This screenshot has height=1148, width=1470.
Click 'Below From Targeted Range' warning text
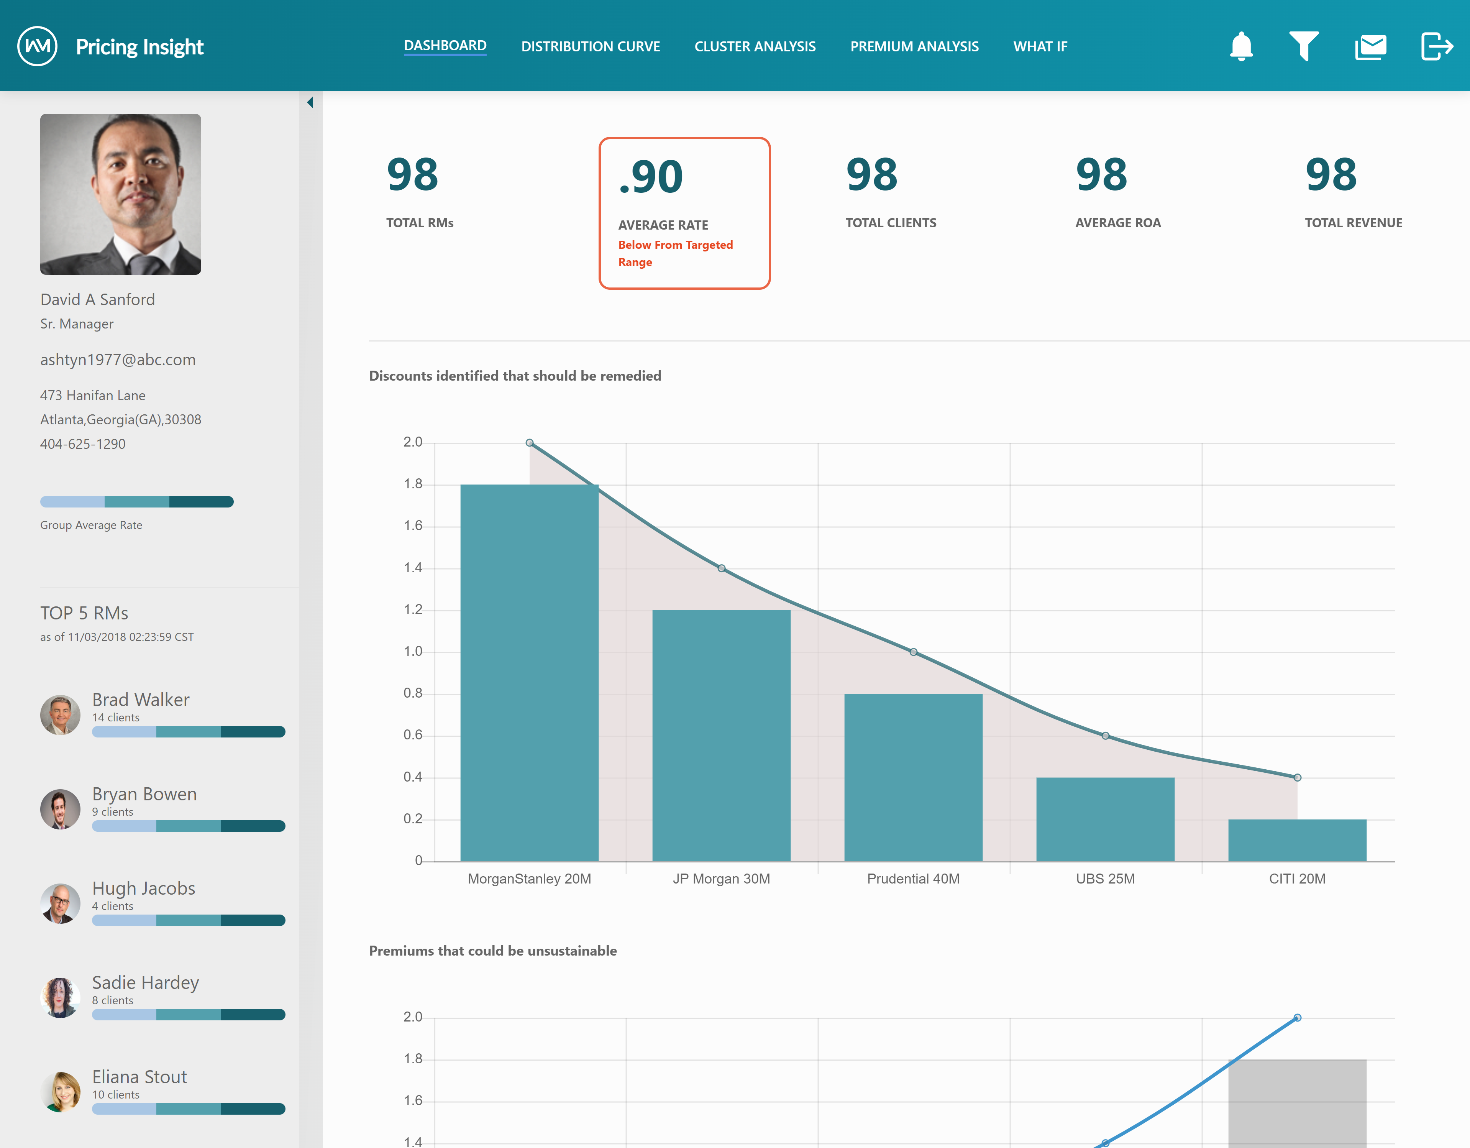coord(675,253)
